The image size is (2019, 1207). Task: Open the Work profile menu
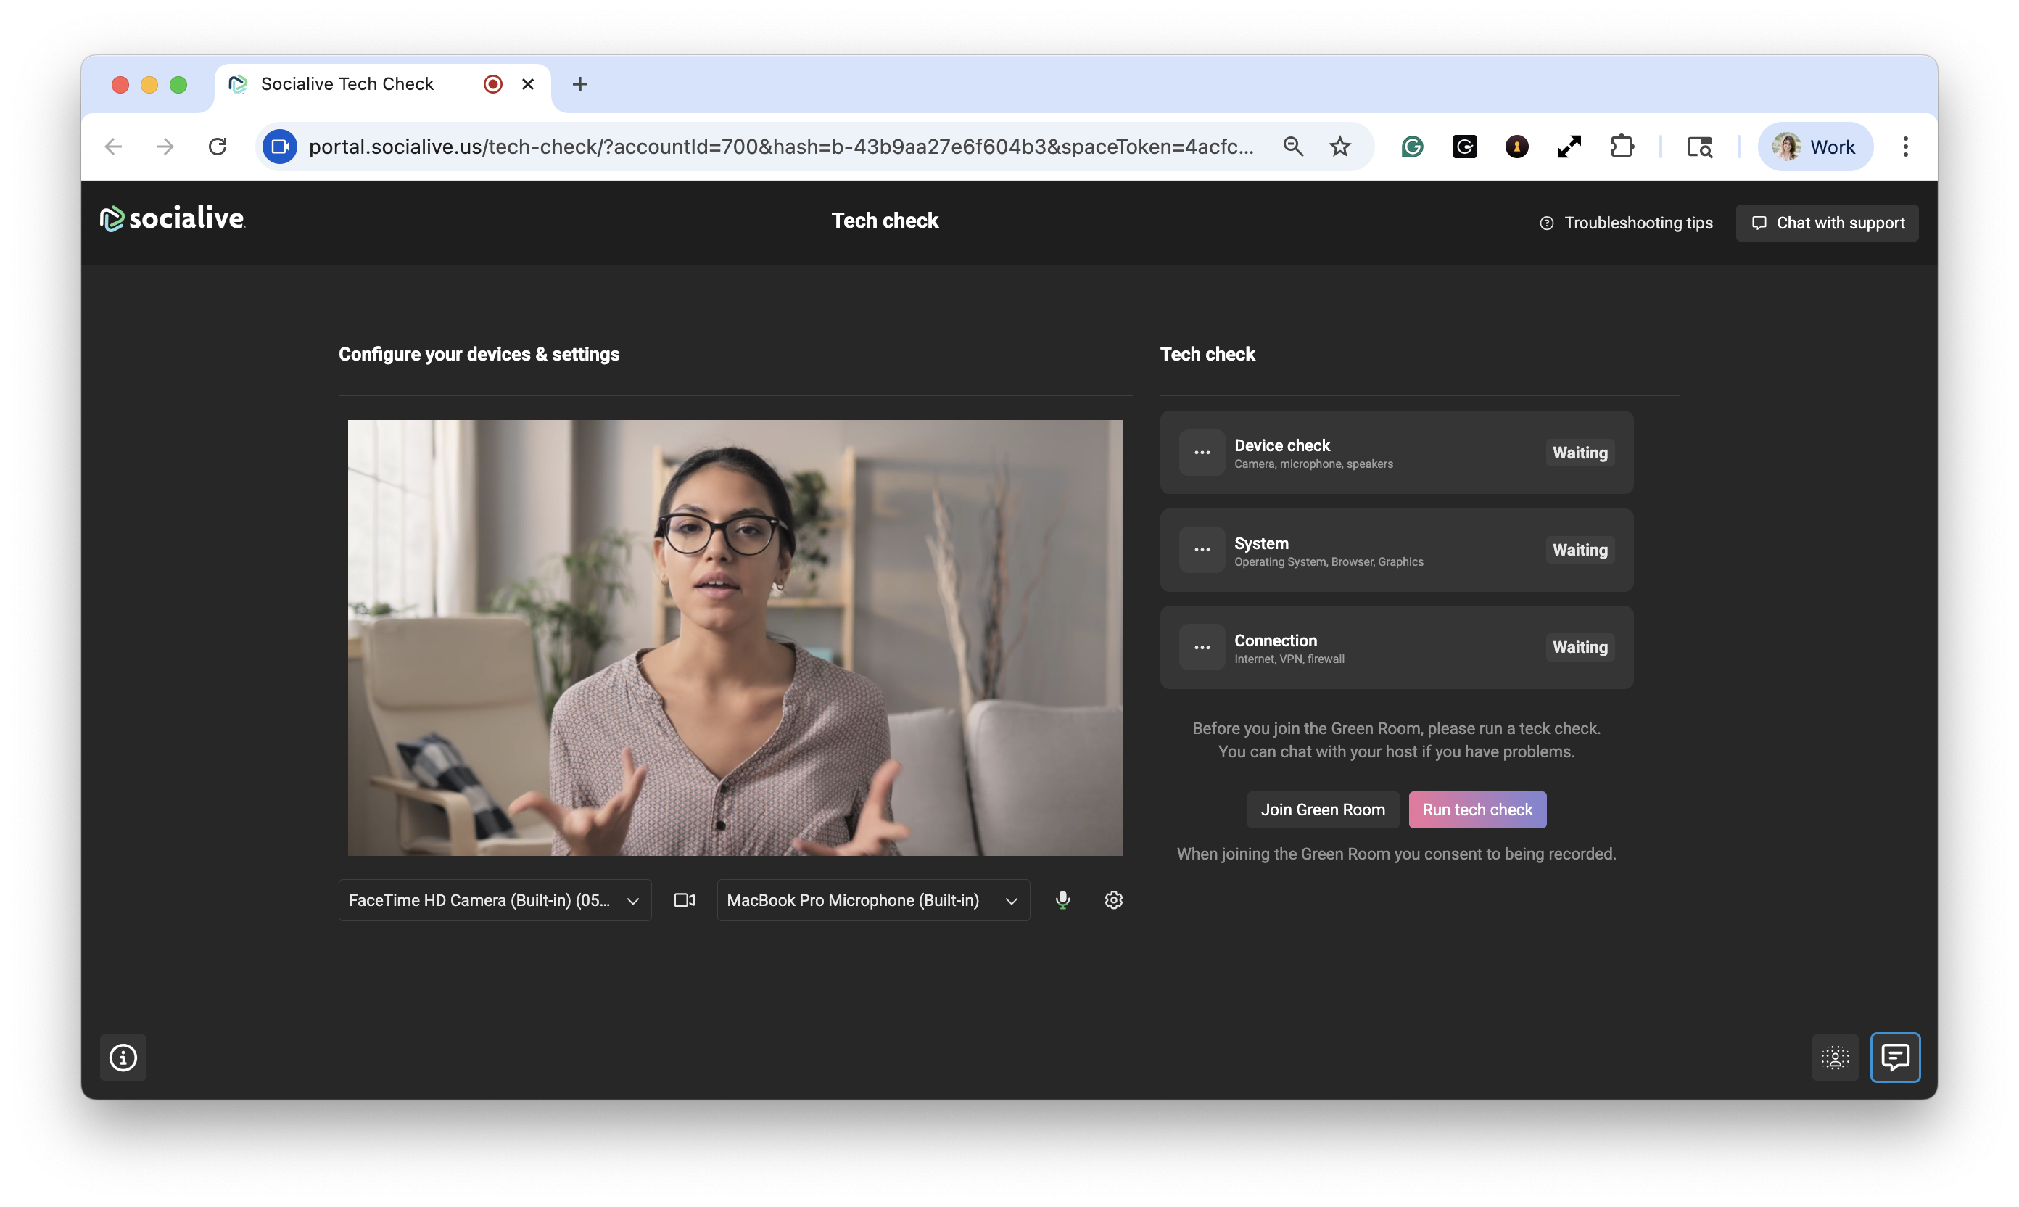(x=1815, y=147)
